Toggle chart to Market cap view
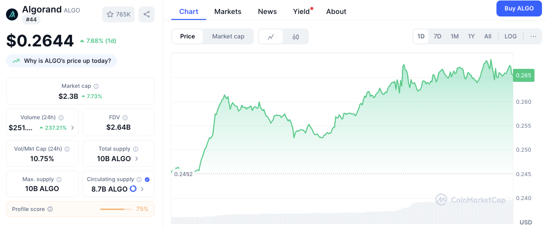This screenshot has height=228, width=547. point(228,36)
